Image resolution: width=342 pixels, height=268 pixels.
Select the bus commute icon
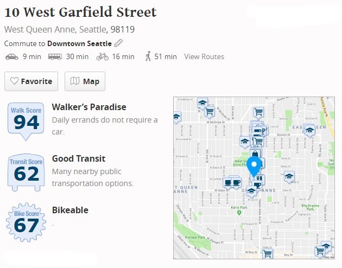pos(55,57)
